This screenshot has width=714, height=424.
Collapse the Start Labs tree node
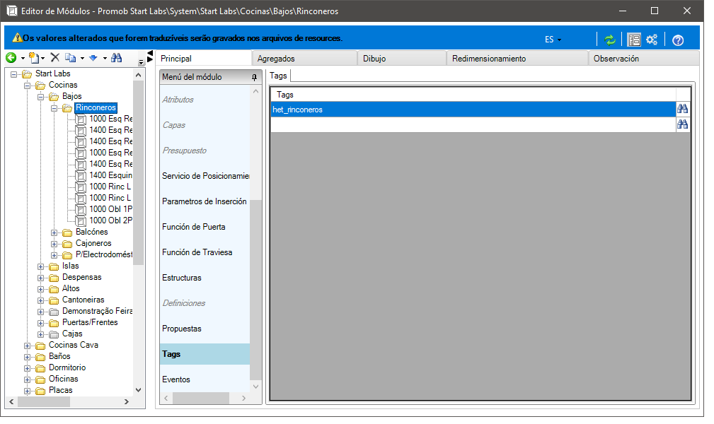pyautogui.click(x=14, y=74)
